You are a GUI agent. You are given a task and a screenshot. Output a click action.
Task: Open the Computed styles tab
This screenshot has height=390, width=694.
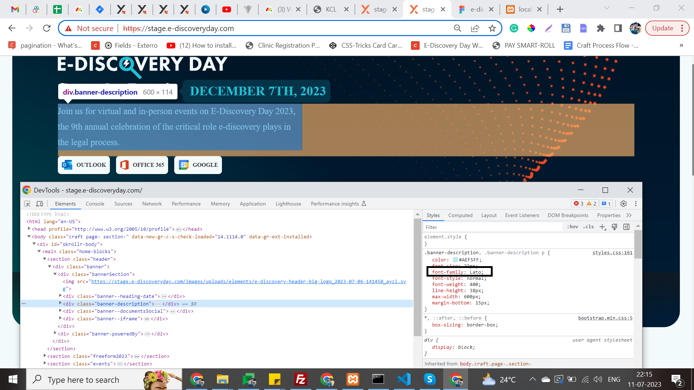click(x=460, y=215)
